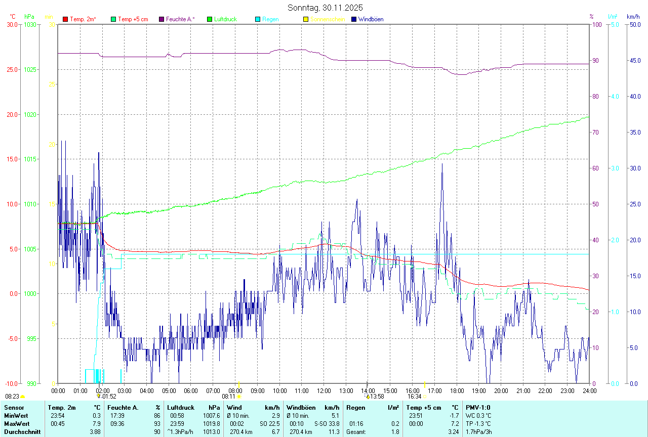Click the PMV-1:0 column header

[478, 407]
